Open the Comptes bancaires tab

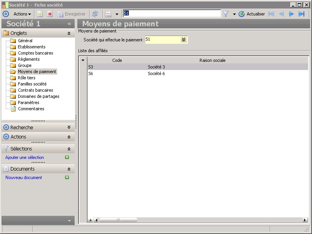pyautogui.click(x=36, y=53)
